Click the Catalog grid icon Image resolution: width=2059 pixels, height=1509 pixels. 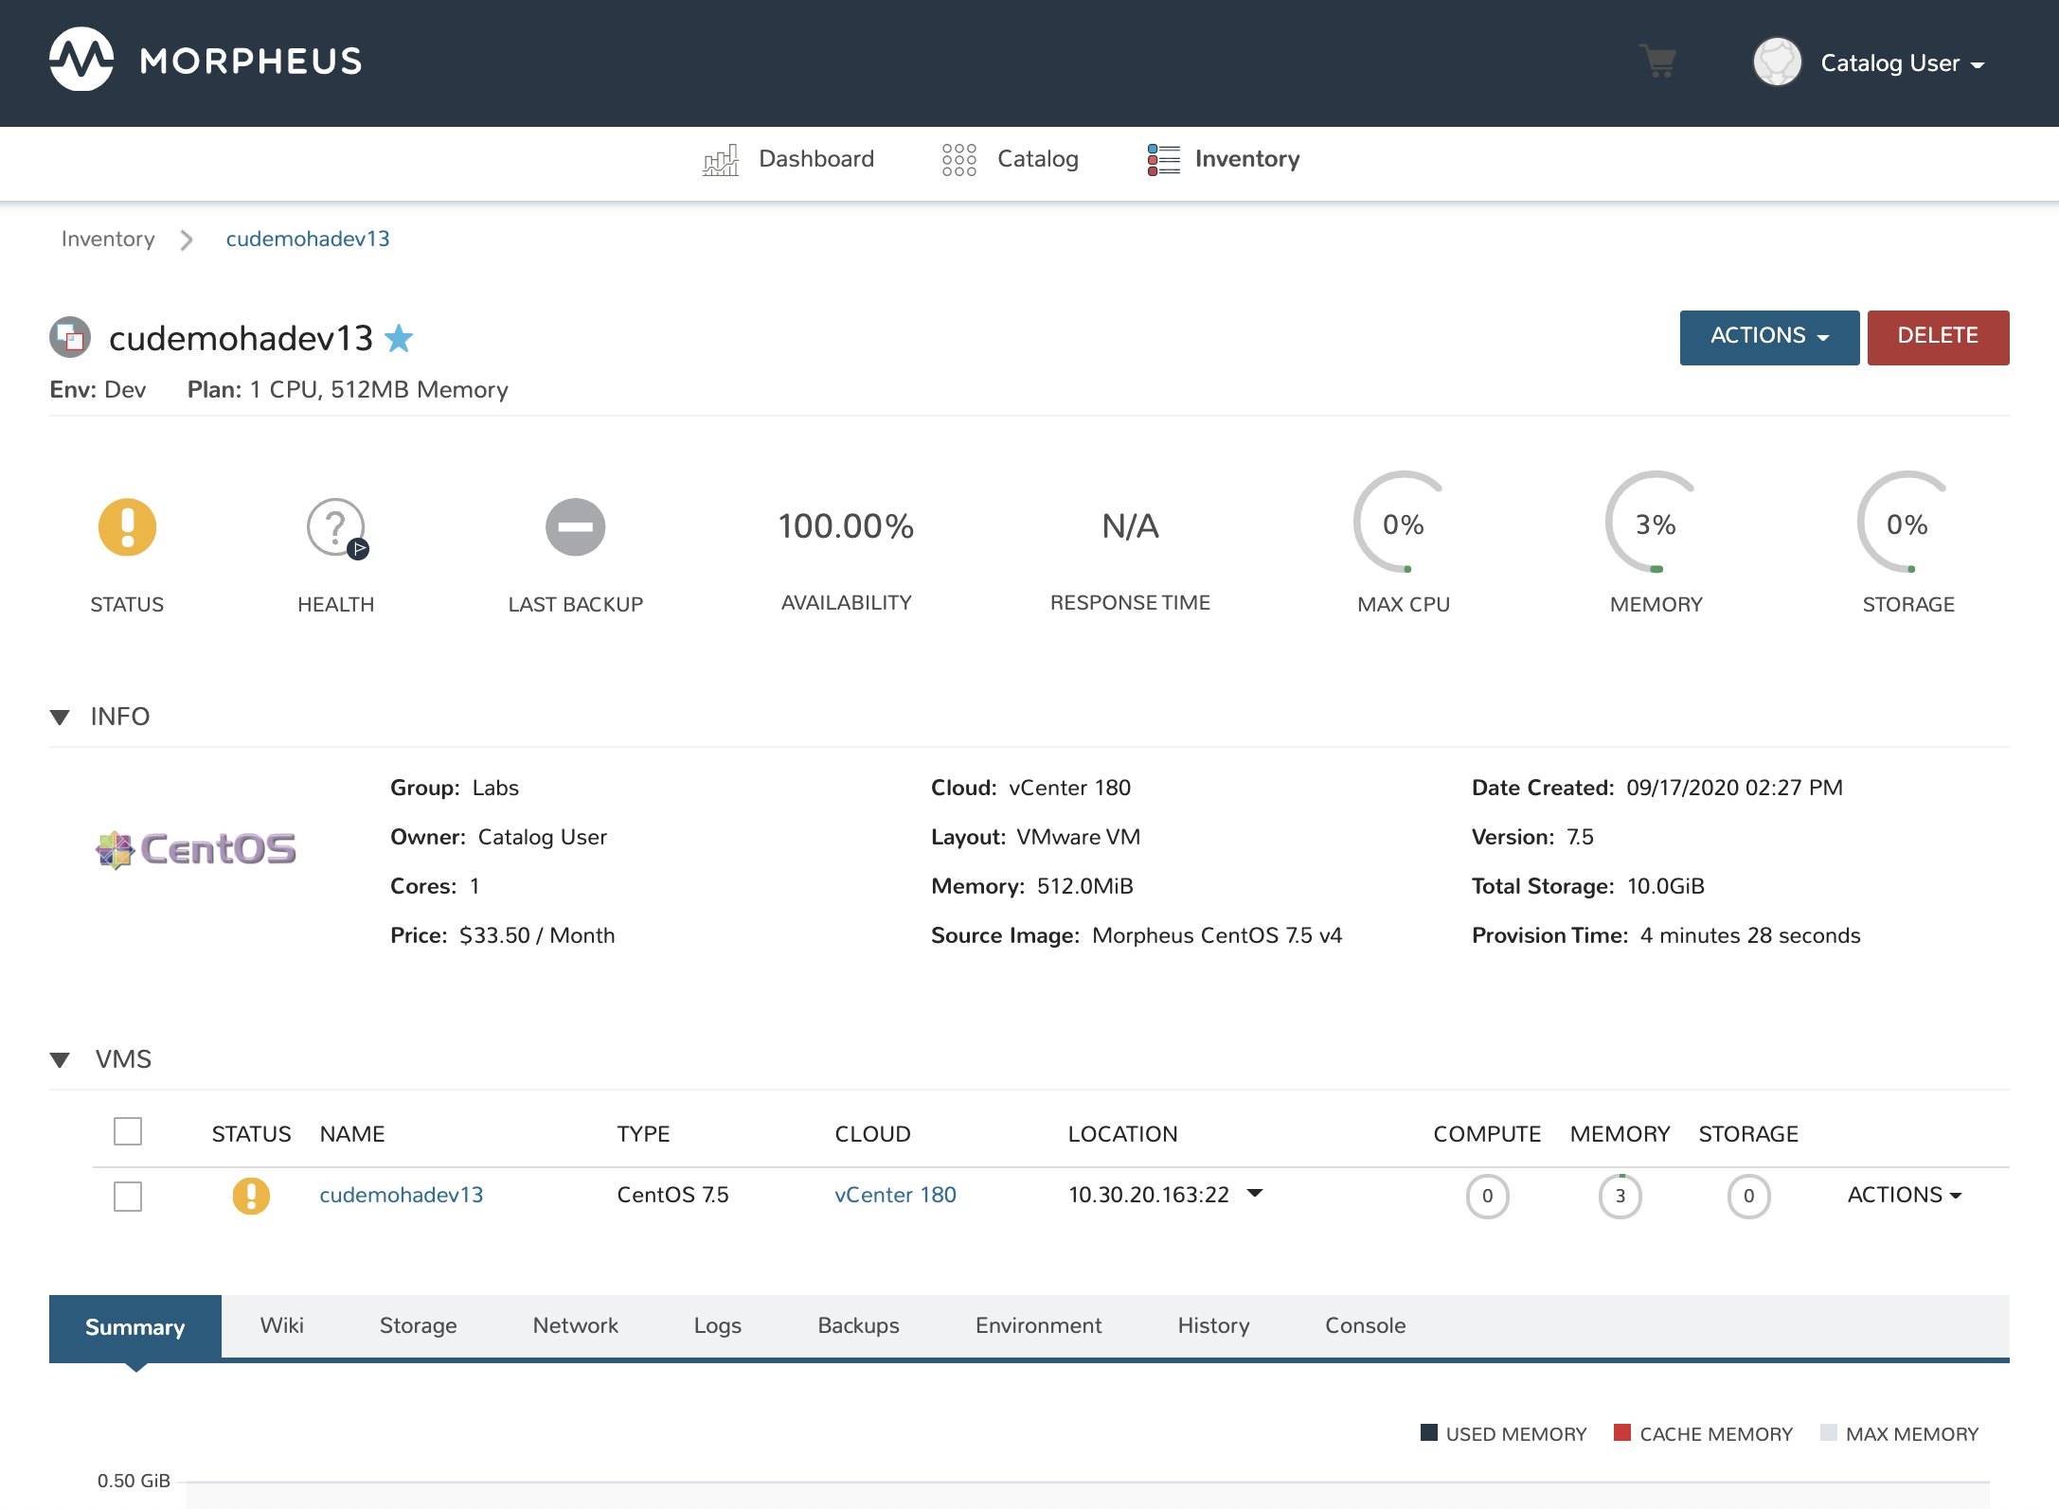tap(958, 159)
